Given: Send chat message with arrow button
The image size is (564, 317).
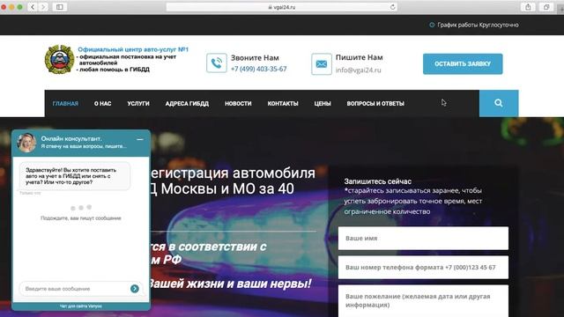Looking at the screenshot, I should point(135,289).
